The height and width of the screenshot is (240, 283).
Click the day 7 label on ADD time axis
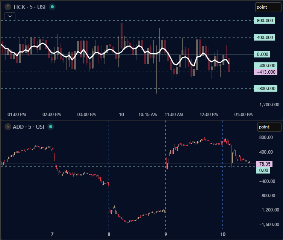(x=52, y=234)
